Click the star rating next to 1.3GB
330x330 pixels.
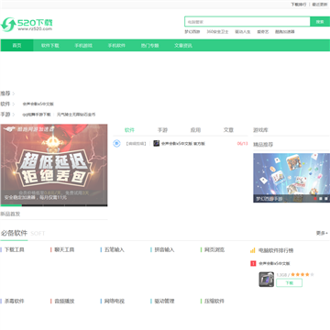click(x=302, y=274)
